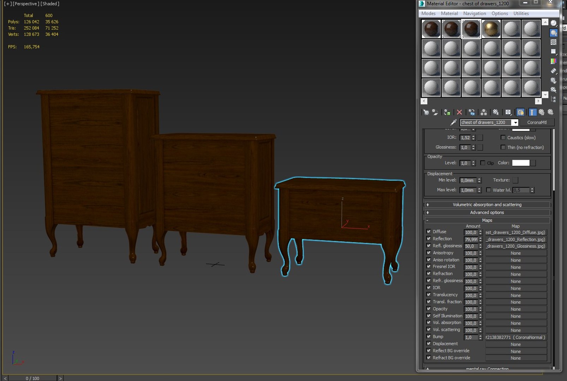The width and height of the screenshot is (567, 381).
Task: Toggle Show Shaded Material in Viewport
Action: (520, 112)
